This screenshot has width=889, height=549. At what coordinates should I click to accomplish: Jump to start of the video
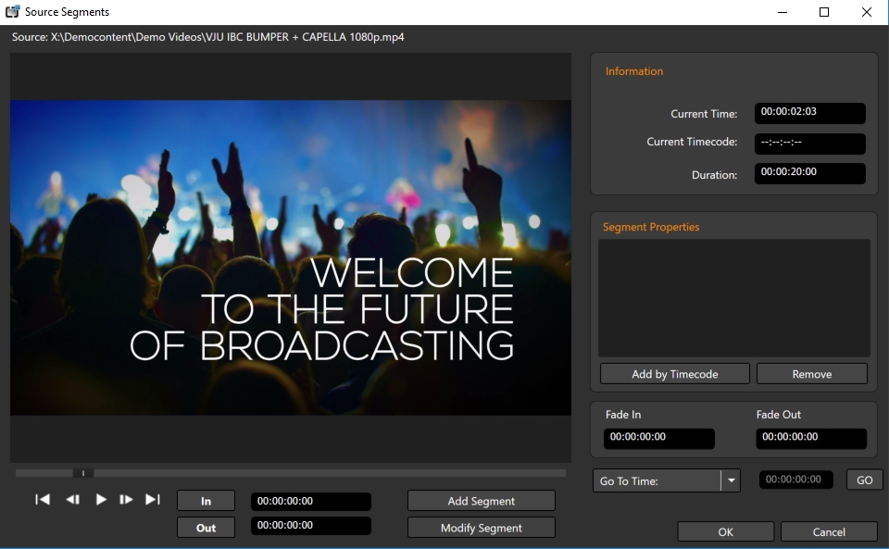point(43,499)
